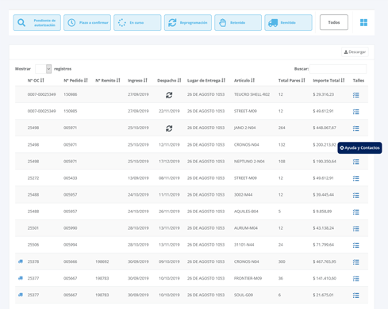The image size is (388, 309).
Task: Filter by Pendiente de autorización status
Action: click(37, 23)
